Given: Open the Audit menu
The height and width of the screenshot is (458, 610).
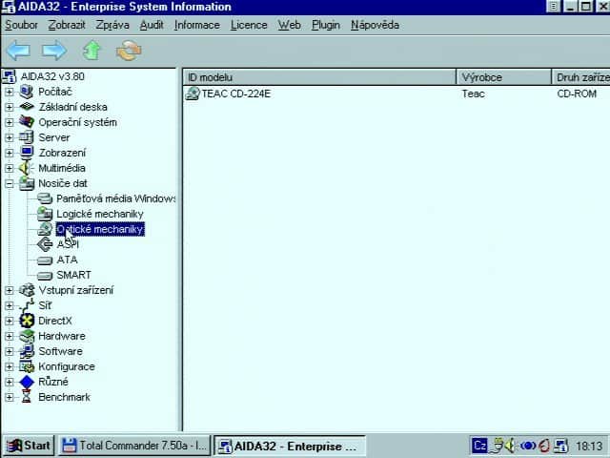Looking at the screenshot, I should tap(152, 25).
